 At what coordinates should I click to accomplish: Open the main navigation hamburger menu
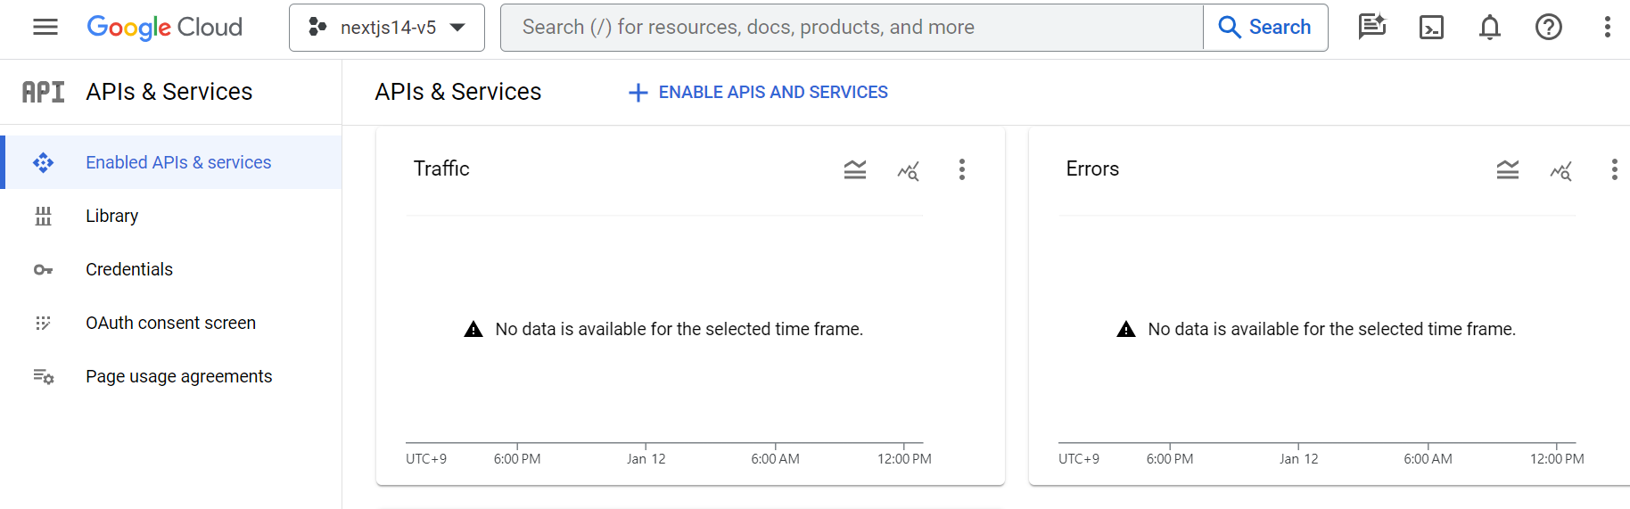[x=45, y=28]
